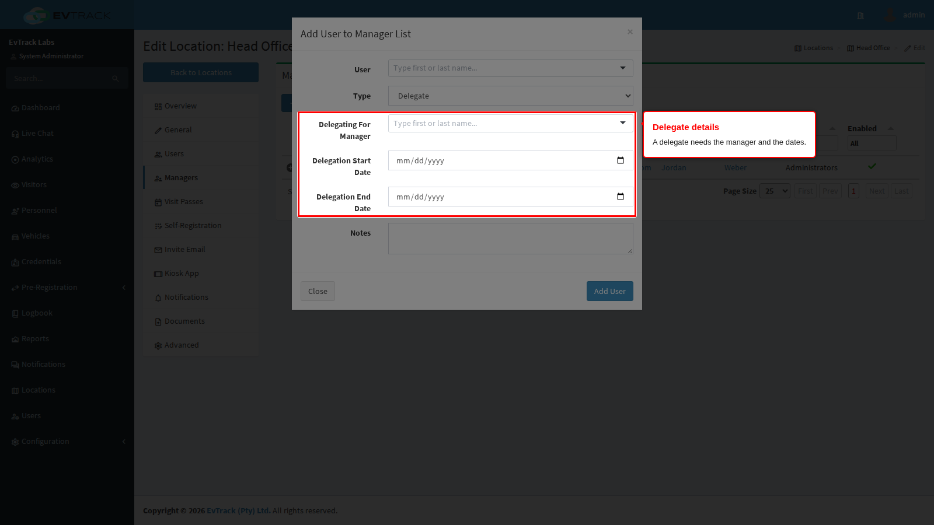934x525 pixels.
Task: Switch to the General tab
Action: tap(178, 130)
